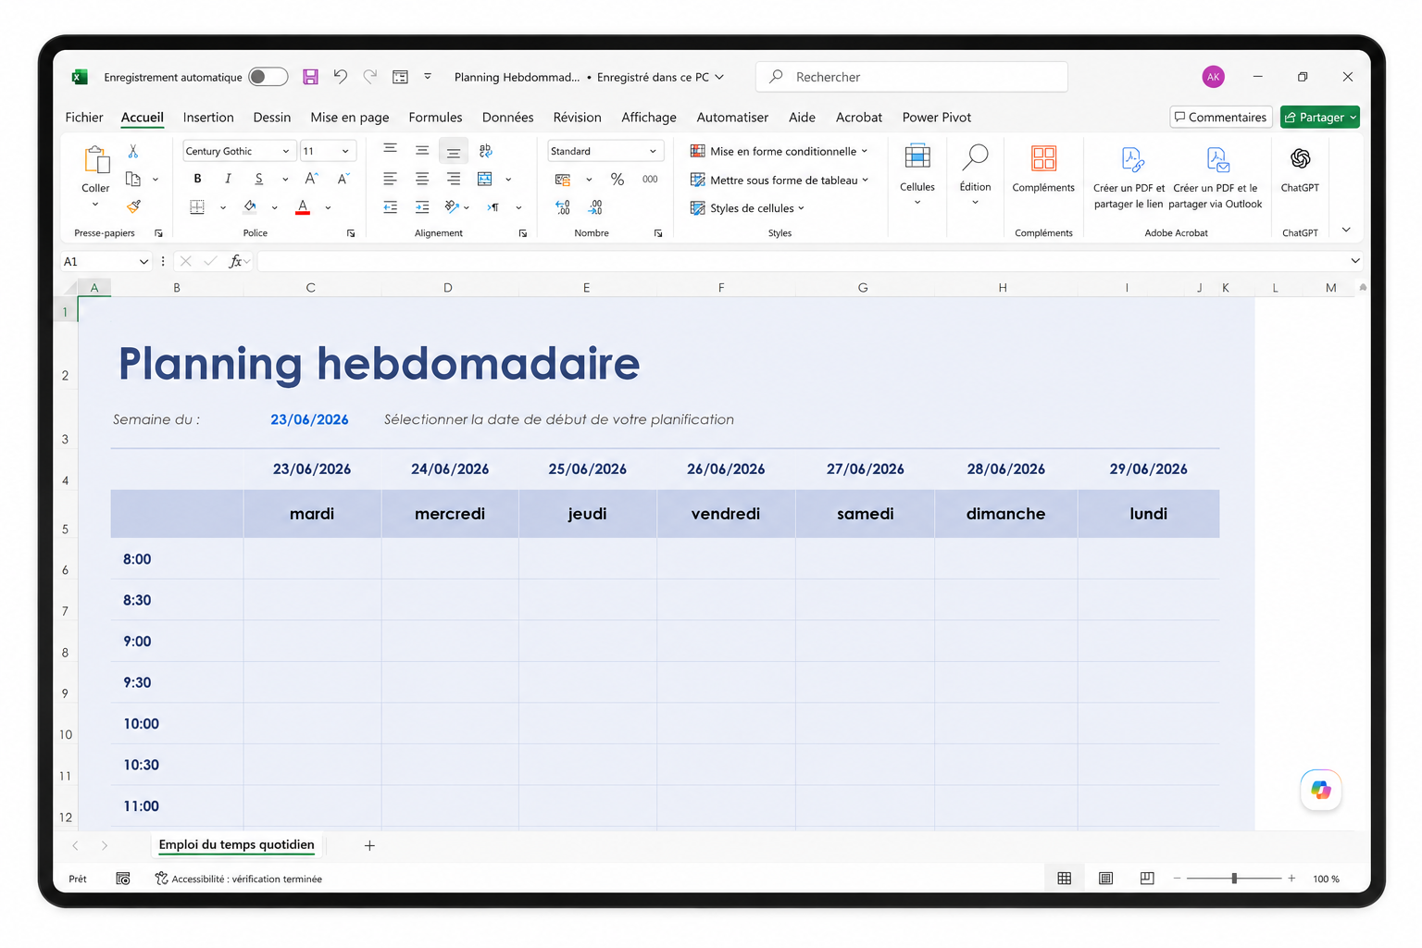The height and width of the screenshot is (948, 1422).
Task: Align cell text right
Action: coord(454,179)
